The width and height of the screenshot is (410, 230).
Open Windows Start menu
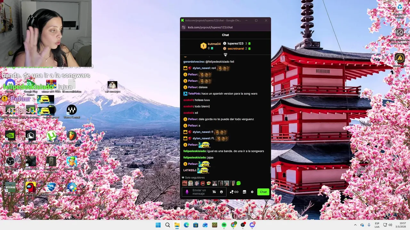point(158,225)
